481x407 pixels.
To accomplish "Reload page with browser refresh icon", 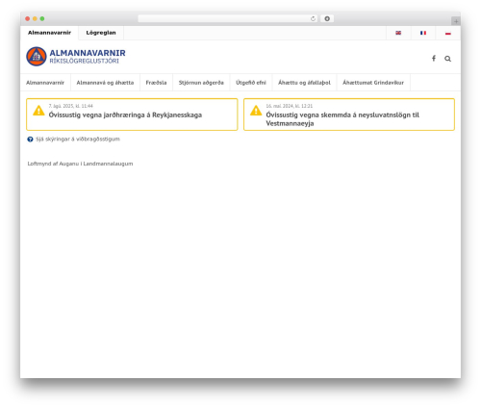I will (x=313, y=18).
